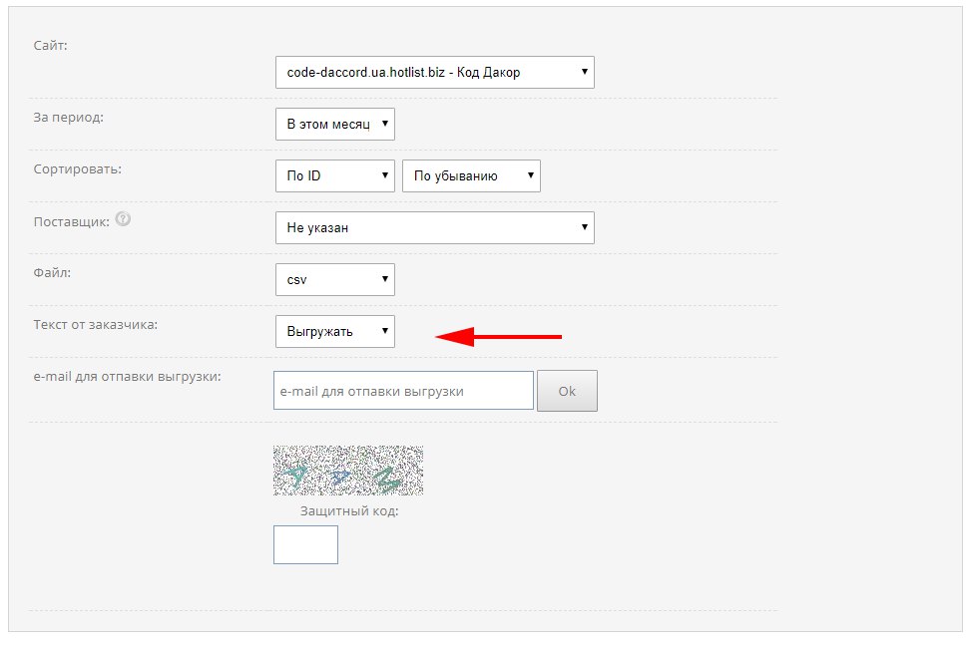
Task: Click the 'Поставщик:' label text
Action: [x=72, y=220]
